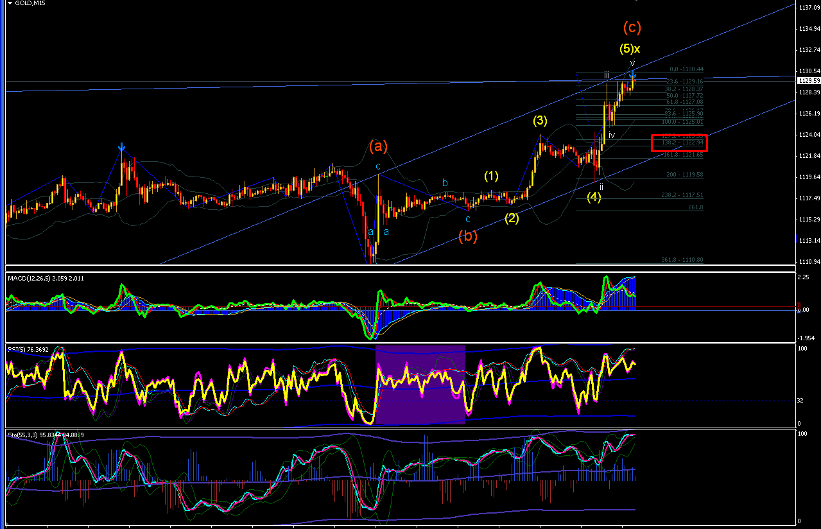Click the 1126.19 price axis value
This screenshot has height=529, width=821.
809,114
